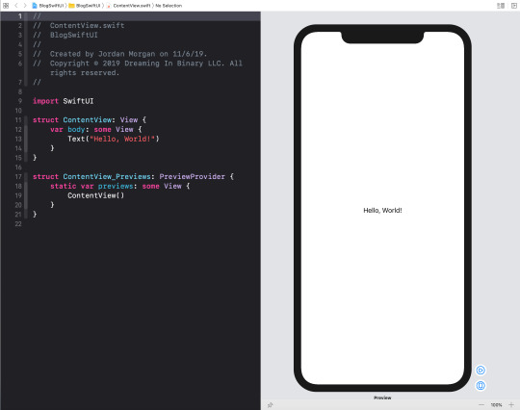
Task: Go back with the left navigation arrow
Action: (16, 6)
